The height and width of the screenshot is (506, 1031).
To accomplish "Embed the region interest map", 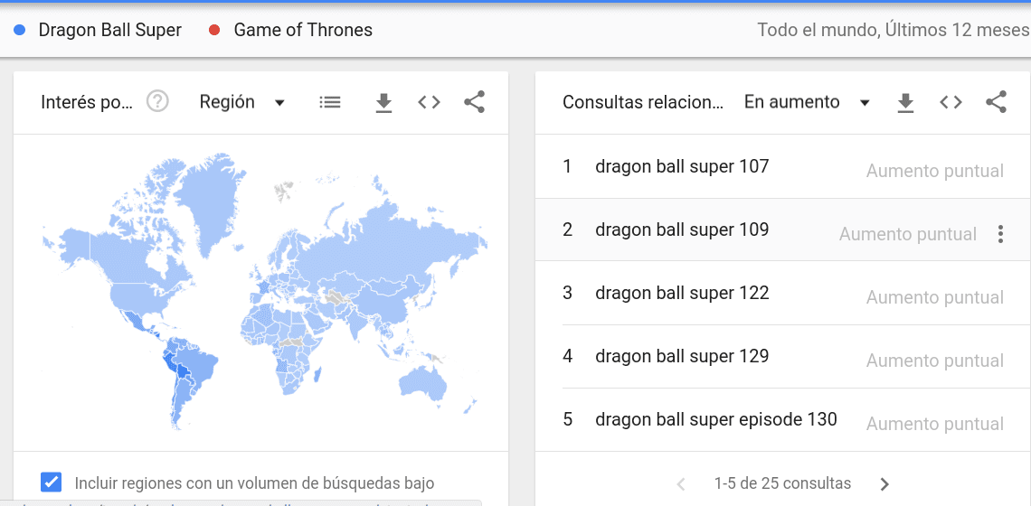I will tap(429, 102).
